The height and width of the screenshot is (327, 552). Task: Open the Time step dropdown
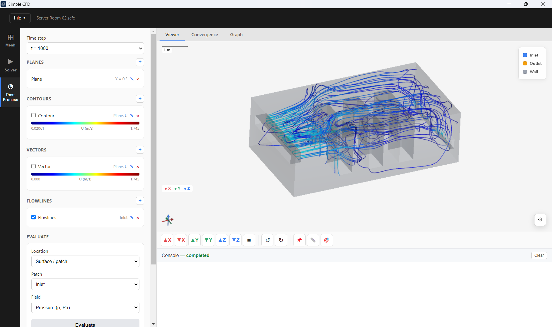85,48
